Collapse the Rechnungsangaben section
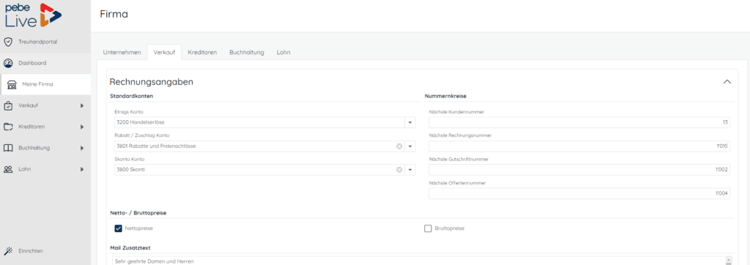 click(727, 82)
